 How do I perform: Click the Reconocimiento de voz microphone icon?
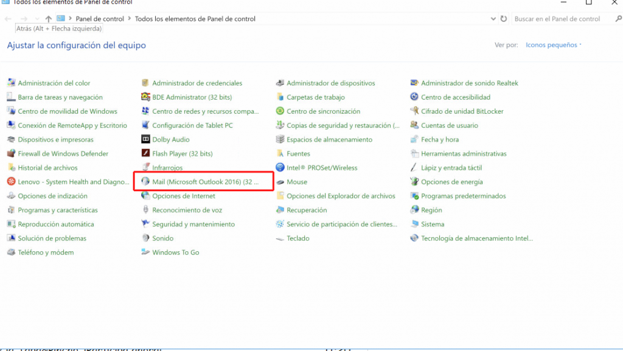pos(145,210)
